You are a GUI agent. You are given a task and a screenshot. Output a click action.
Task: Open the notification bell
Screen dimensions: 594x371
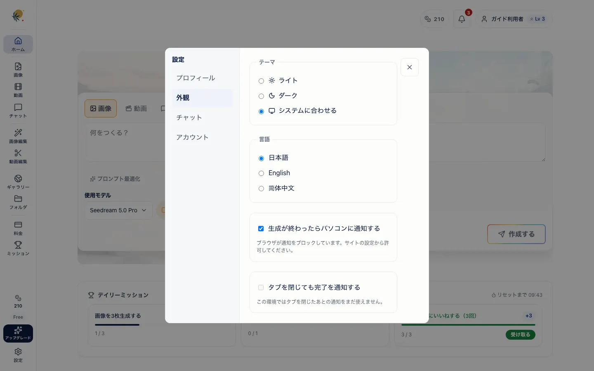(x=462, y=19)
